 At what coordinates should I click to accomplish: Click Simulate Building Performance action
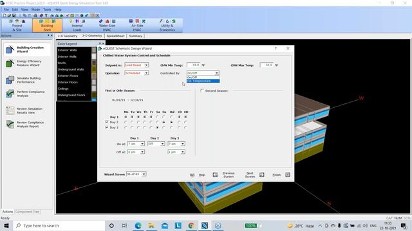click(x=24, y=80)
